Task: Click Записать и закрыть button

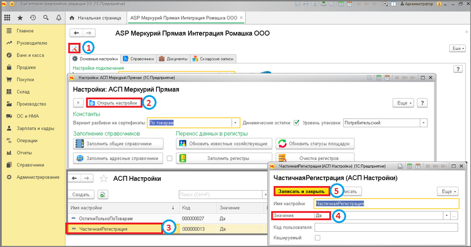Action: click(301, 191)
